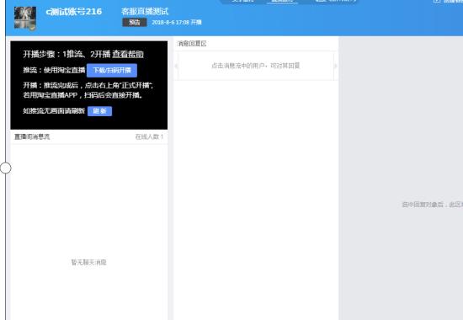The image size is (463, 320).
Task: Click the circular handle on the left border
Action: (5, 168)
